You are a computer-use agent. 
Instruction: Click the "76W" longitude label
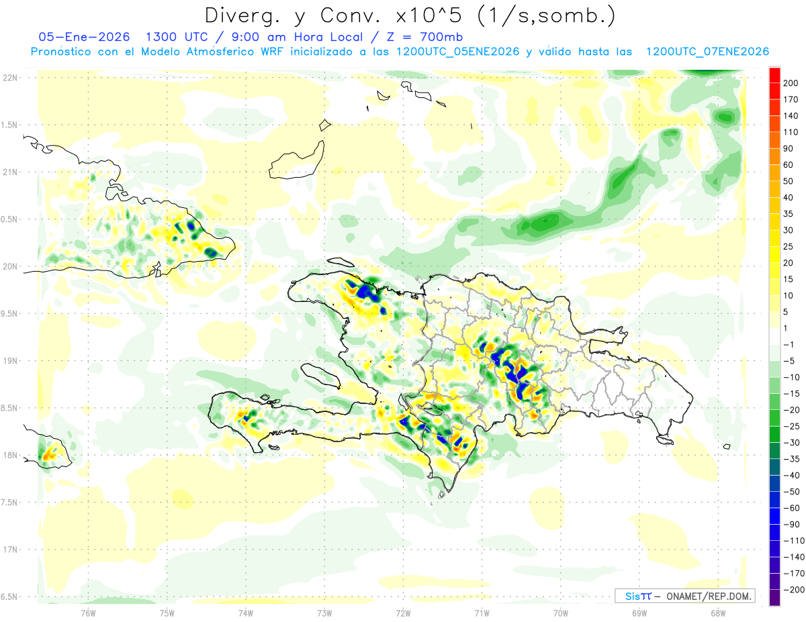coord(89,613)
